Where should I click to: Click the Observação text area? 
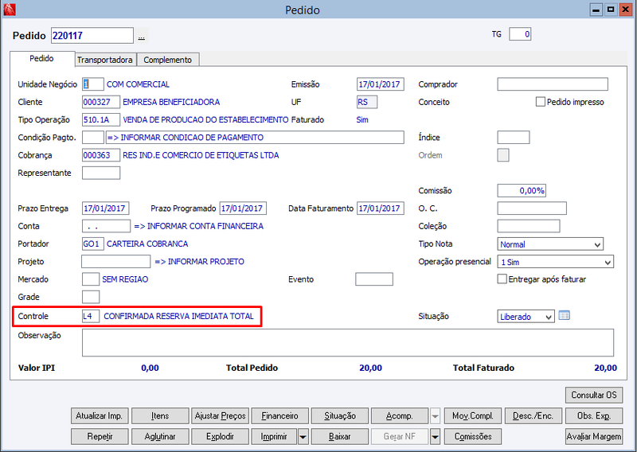coord(348,343)
